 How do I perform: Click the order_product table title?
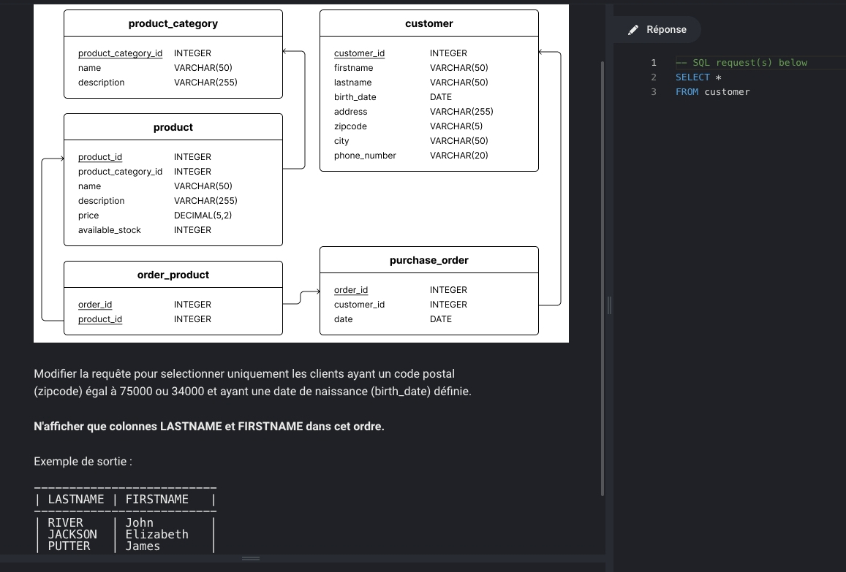point(173,275)
